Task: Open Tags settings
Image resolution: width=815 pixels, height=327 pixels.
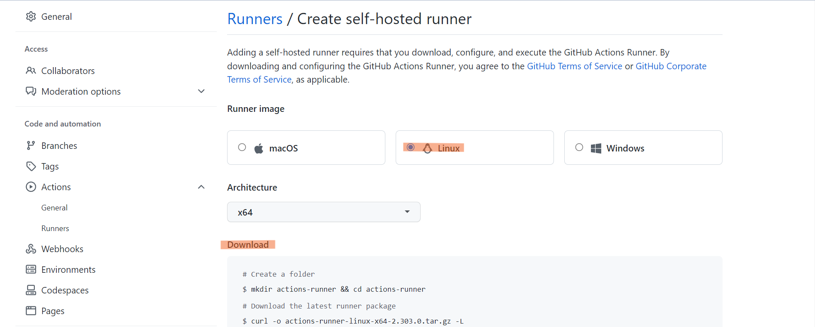Action: (50, 166)
